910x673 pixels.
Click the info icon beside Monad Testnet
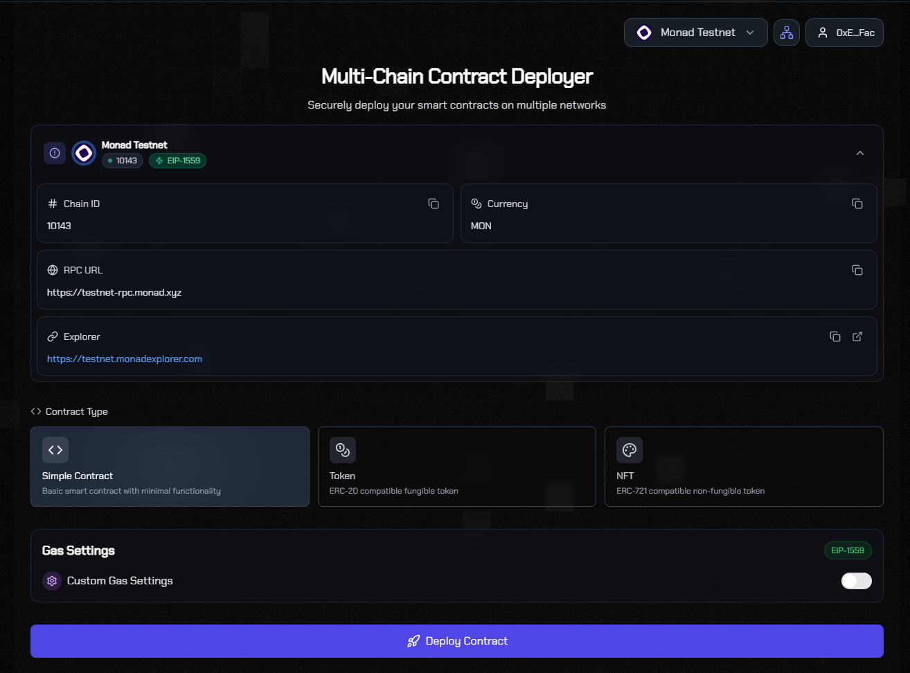(55, 153)
